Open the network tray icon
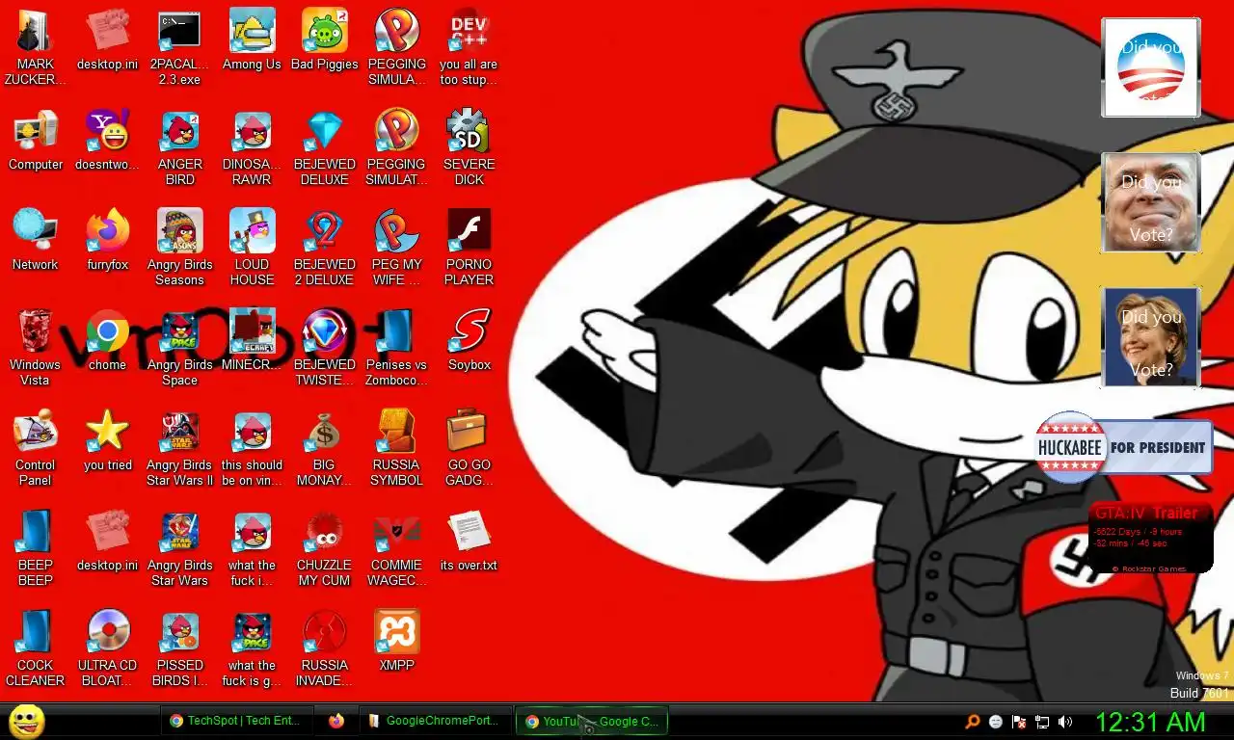1234x740 pixels. (1042, 721)
